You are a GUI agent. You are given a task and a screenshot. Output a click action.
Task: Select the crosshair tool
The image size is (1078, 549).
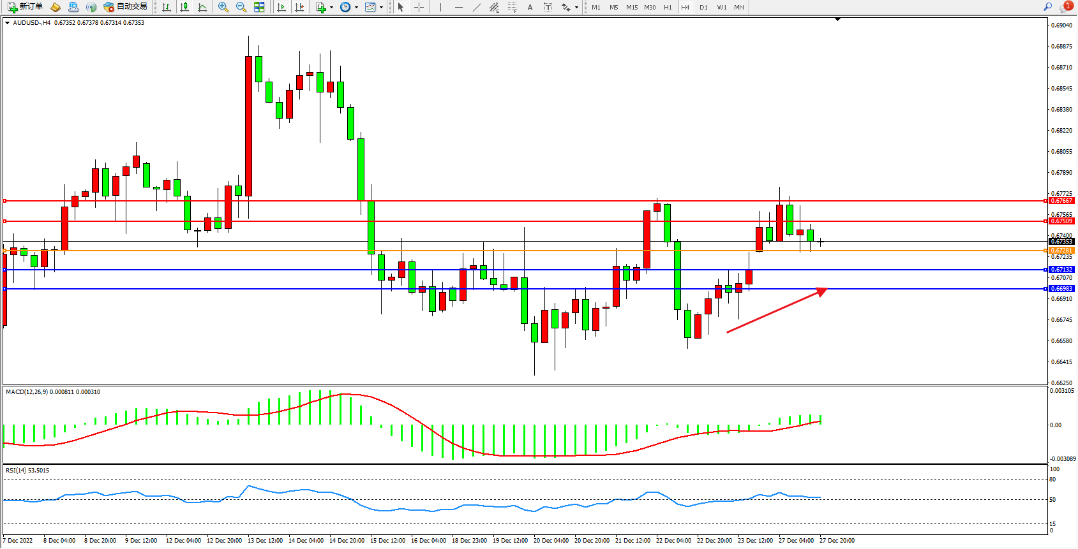[x=419, y=7]
